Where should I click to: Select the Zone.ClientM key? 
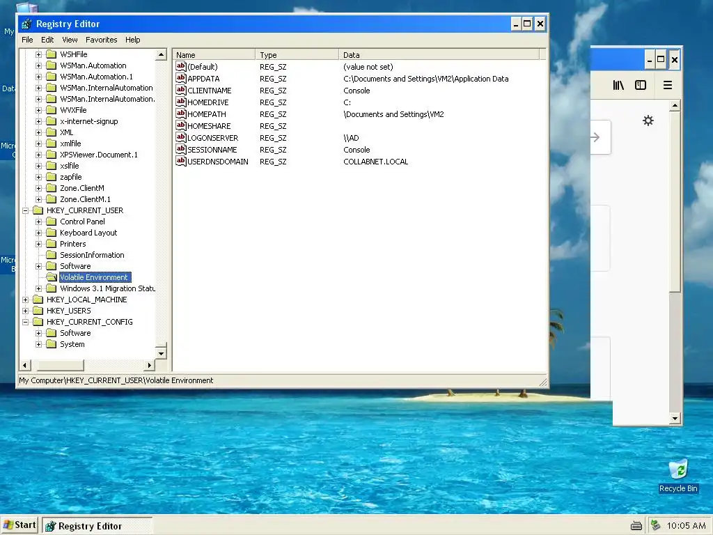tap(82, 188)
